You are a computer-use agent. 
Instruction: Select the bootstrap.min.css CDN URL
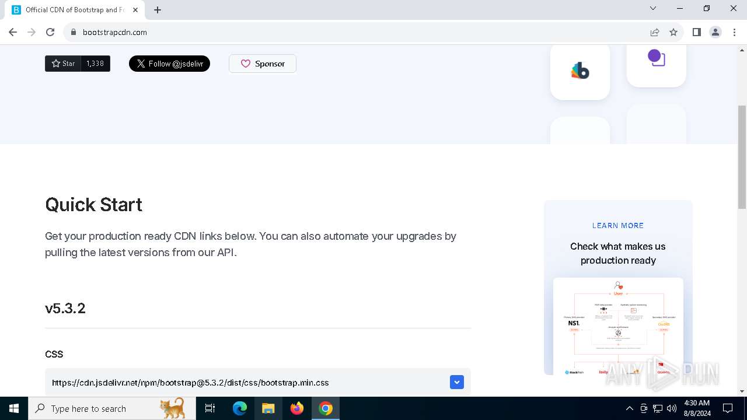[x=190, y=383]
